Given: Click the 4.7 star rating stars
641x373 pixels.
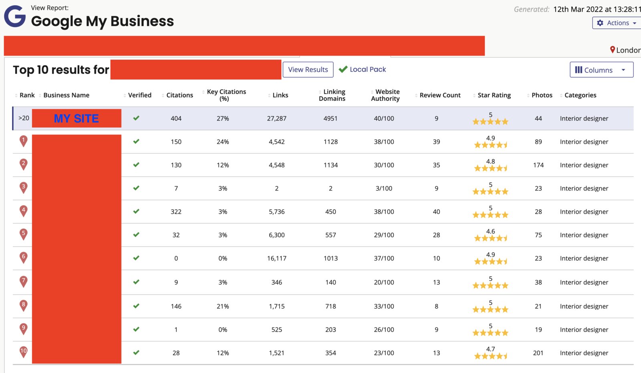Looking at the screenshot, I should [491, 356].
